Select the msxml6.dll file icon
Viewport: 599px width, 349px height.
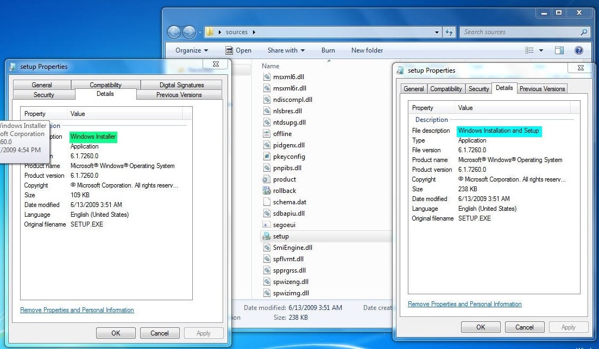point(267,76)
